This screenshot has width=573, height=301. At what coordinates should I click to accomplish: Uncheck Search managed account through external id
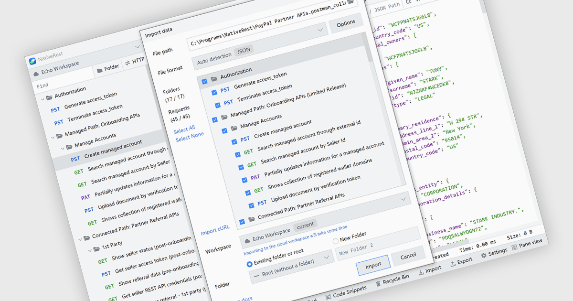[x=237, y=154]
